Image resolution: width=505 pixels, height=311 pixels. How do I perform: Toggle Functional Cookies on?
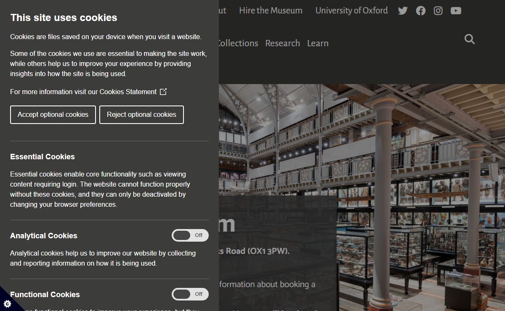point(190,294)
